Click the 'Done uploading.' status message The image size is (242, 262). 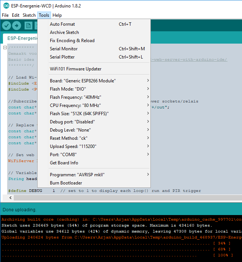(19, 210)
